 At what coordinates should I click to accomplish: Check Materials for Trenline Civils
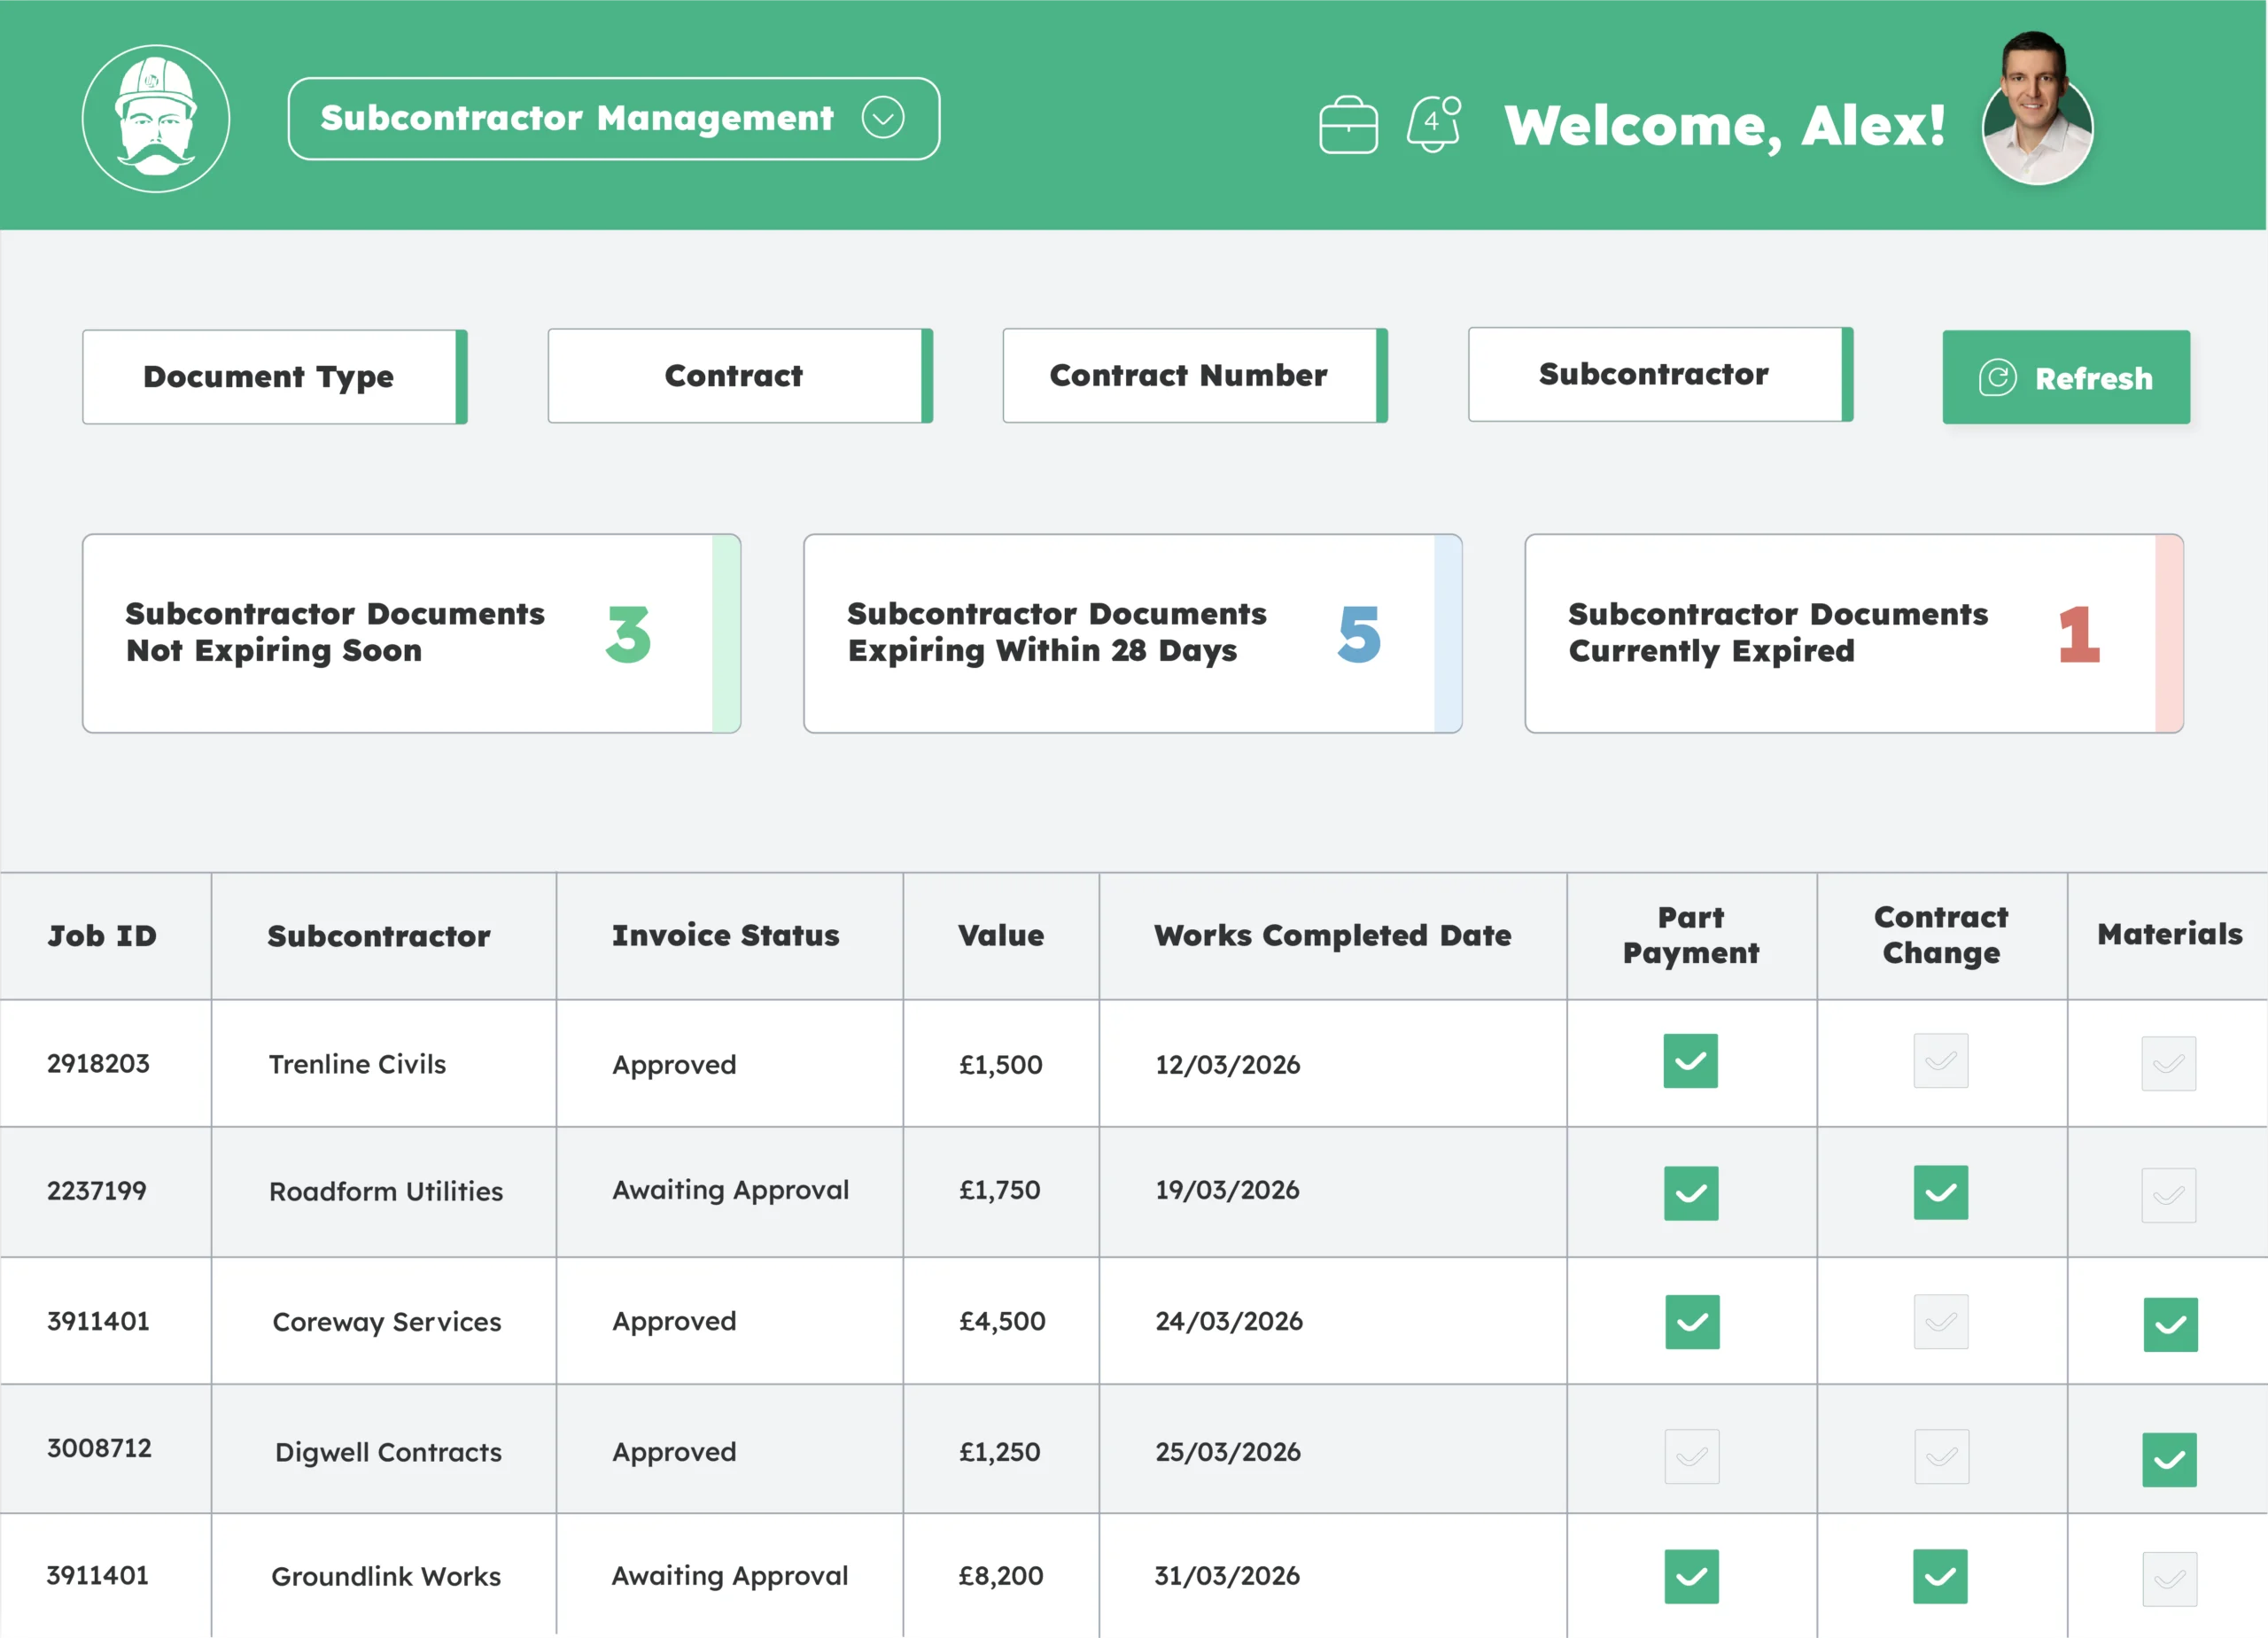(x=2169, y=1063)
